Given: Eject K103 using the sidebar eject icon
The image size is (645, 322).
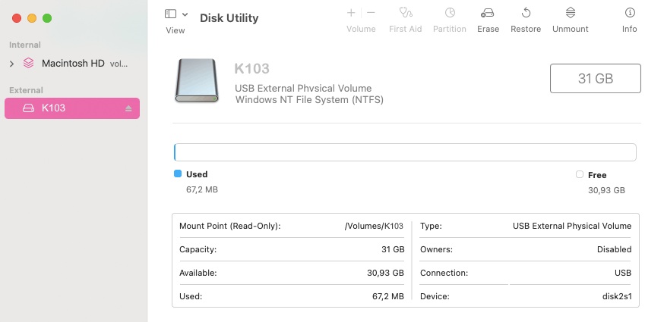Looking at the screenshot, I should click(128, 108).
